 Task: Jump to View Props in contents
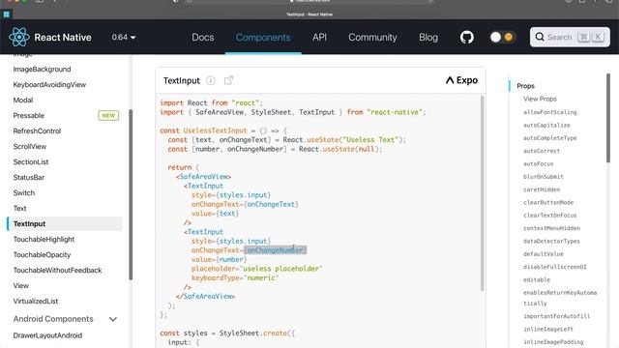540,99
